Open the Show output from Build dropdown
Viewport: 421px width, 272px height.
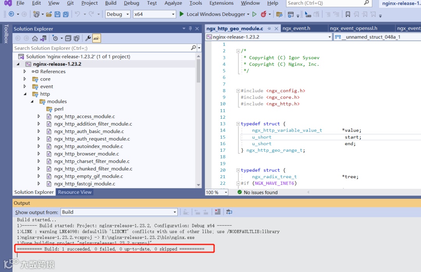(x=119, y=212)
